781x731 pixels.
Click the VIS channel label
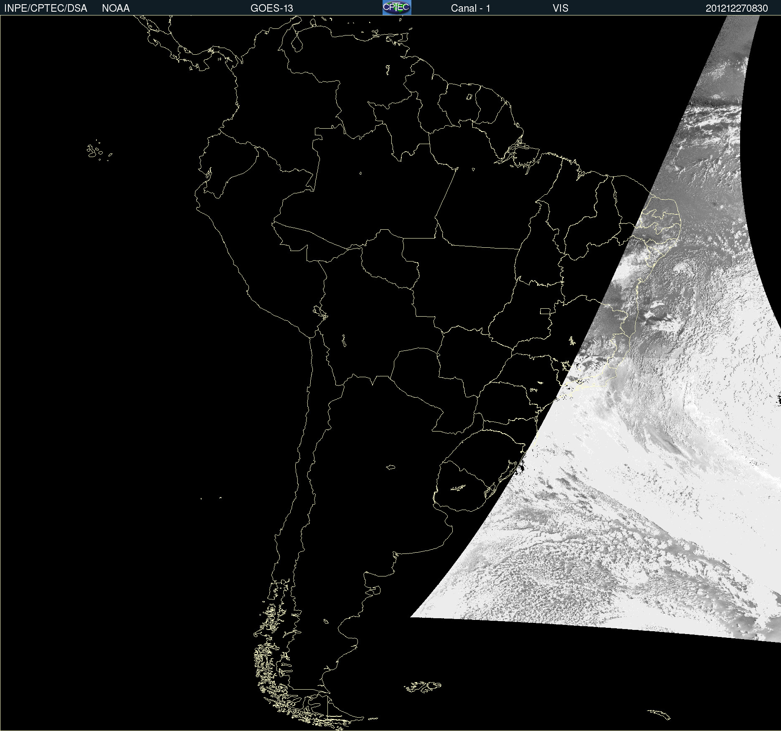click(560, 8)
